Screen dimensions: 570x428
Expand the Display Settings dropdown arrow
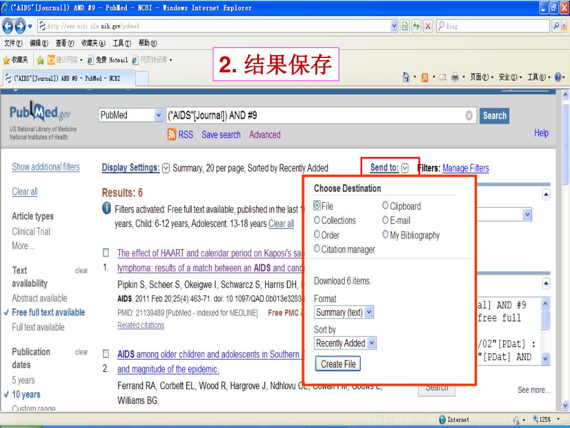166,168
